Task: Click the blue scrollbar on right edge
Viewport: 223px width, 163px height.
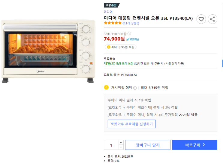Action: [222, 63]
